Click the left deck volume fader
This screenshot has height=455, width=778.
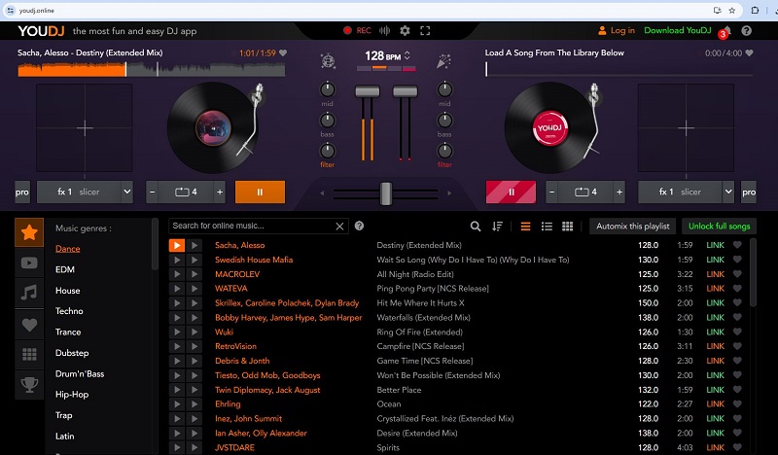click(x=368, y=91)
